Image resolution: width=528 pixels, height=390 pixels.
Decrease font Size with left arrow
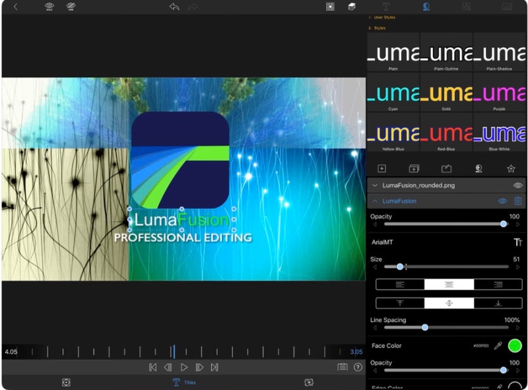[375, 267]
